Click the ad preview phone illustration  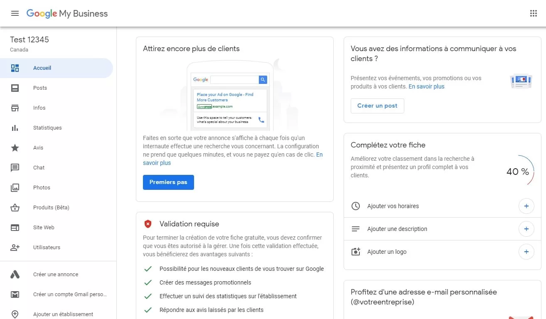pos(230,97)
